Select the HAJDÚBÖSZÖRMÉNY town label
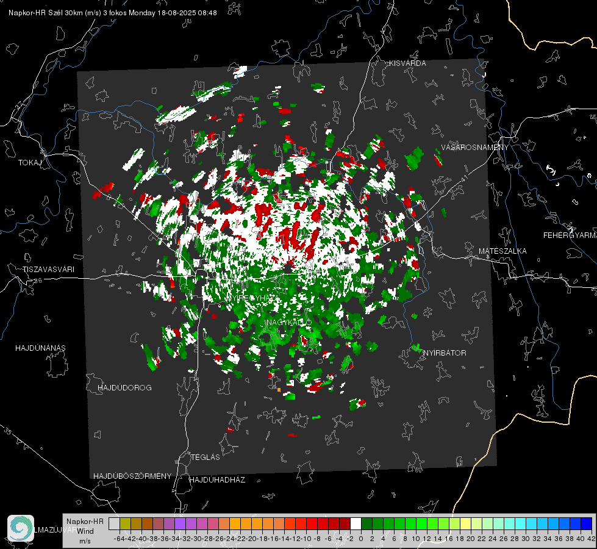 point(132,476)
